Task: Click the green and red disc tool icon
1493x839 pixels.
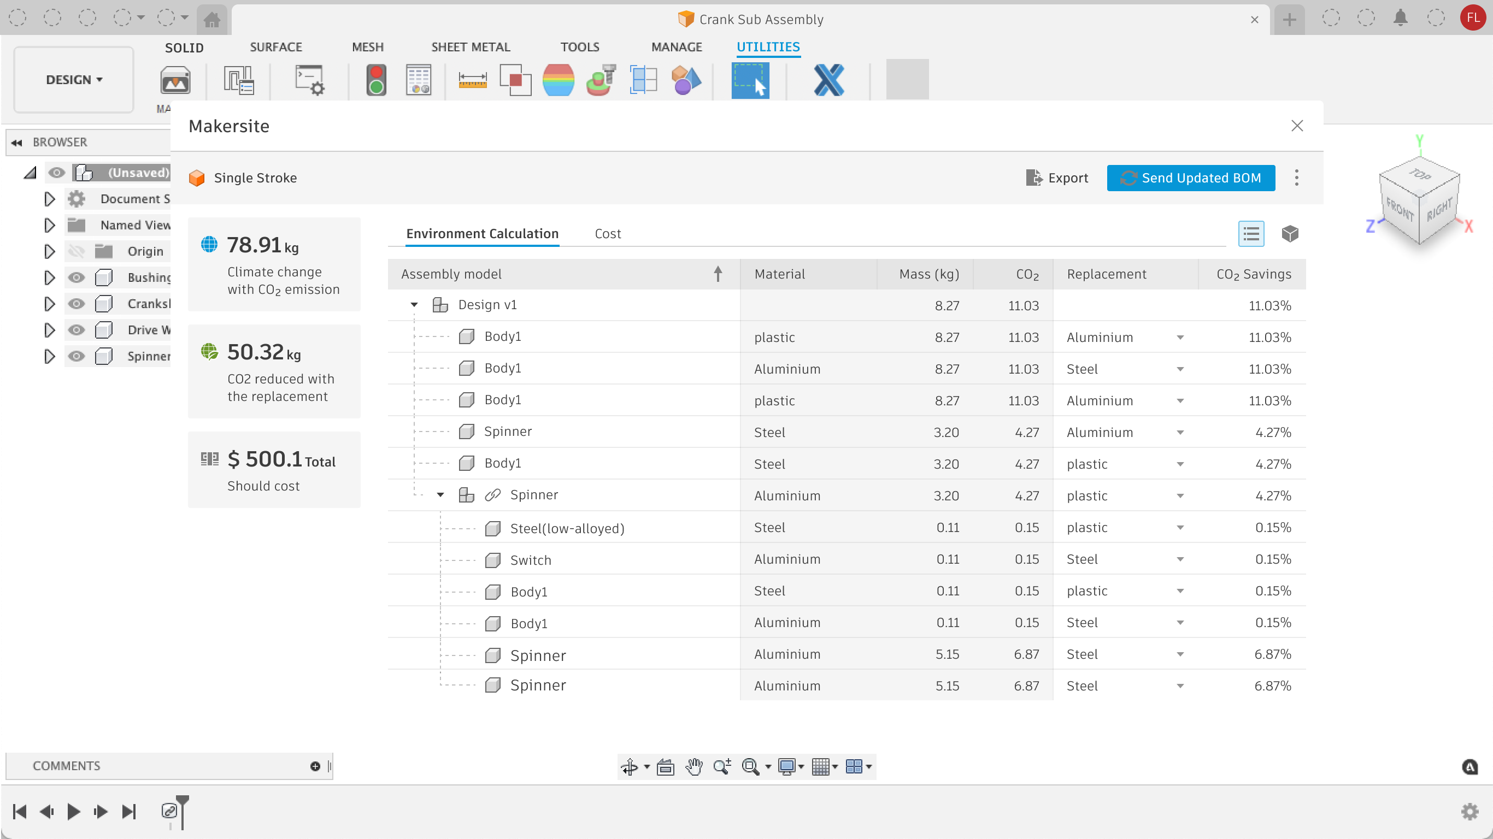Action: tap(601, 80)
